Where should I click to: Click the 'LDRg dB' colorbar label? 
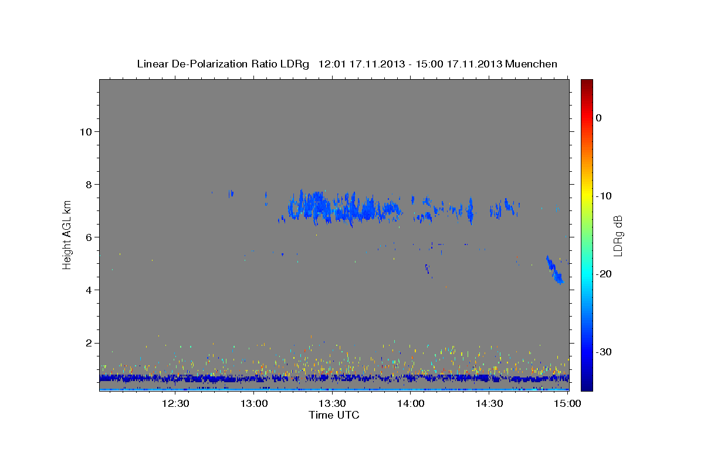coord(618,236)
